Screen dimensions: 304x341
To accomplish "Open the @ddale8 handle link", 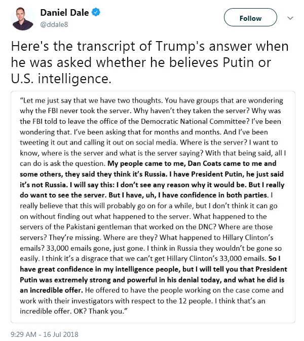I will click(54, 24).
